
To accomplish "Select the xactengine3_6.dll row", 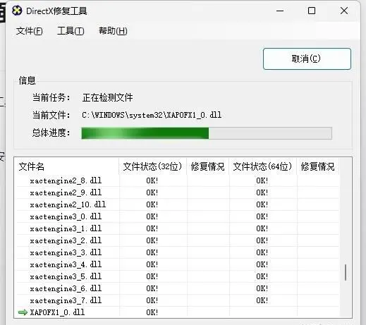I will (x=178, y=288).
